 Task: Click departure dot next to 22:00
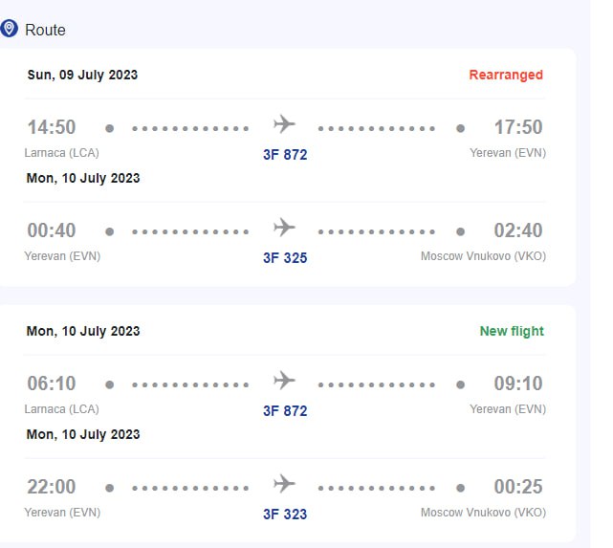pos(110,488)
